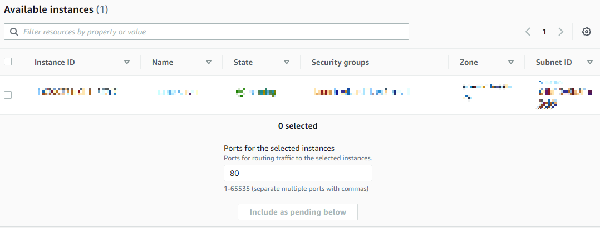Toggle select-all instances checkbox
Image resolution: width=600 pixels, height=228 pixels.
tap(8, 62)
